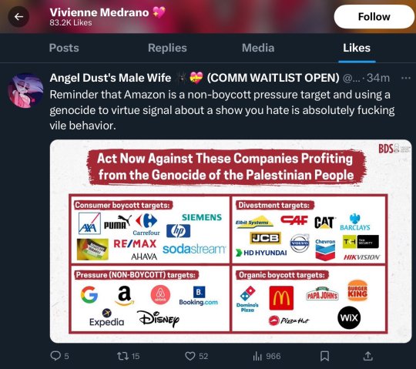This screenshot has height=369, width=416.
Task: Select the Media tab
Action: [x=258, y=48]
